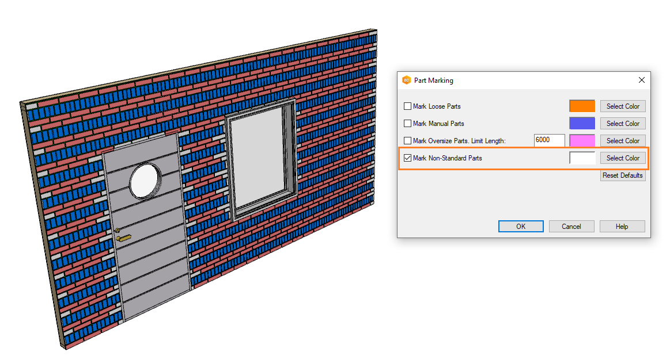Click the white Non-Standard Parts color swatch
This screenshot has width=670, height=356.
pyautogui.click(x=582, y=158)
